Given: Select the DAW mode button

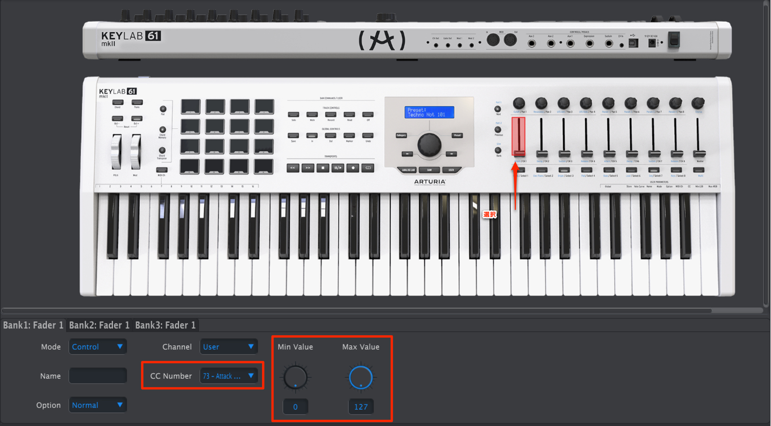Looking at the screenshot, I should (x=429, y=170).
